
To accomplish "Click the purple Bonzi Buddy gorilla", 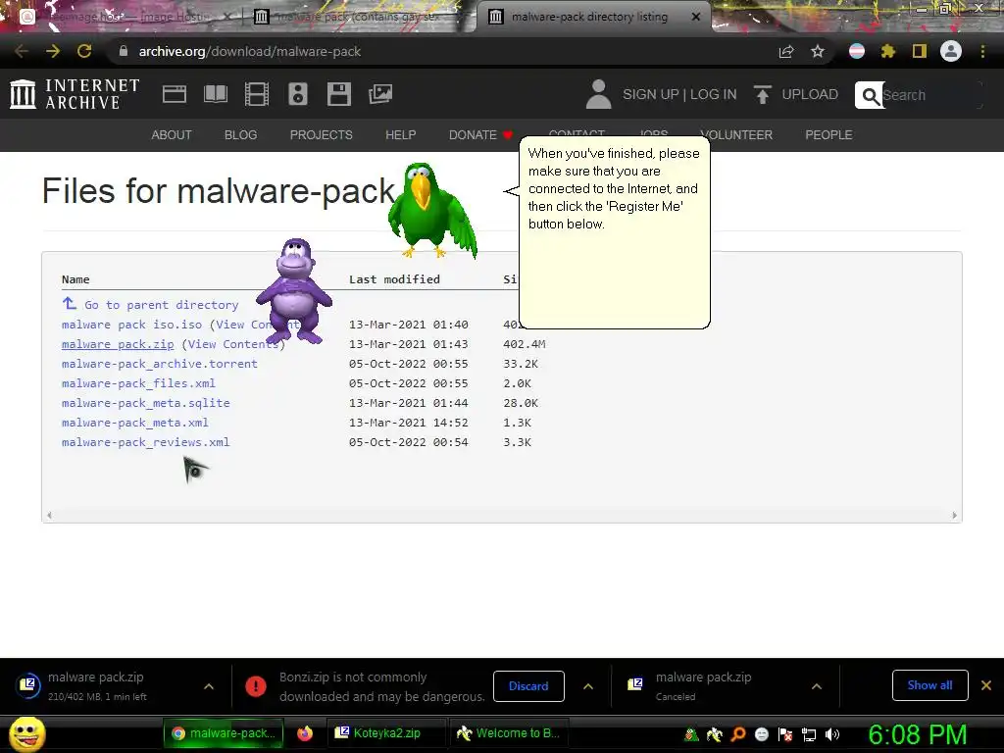I will click(x=294, y=290).
